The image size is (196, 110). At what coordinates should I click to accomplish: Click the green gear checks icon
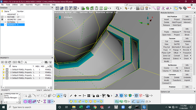coord(88,8)
